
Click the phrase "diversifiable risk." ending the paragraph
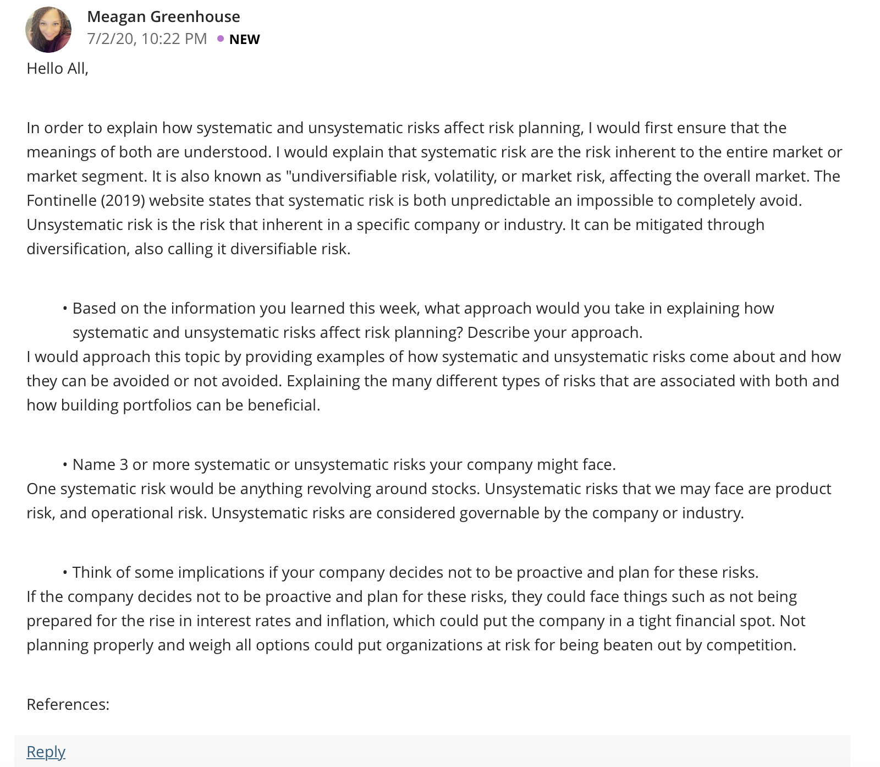tap(290, 249)
